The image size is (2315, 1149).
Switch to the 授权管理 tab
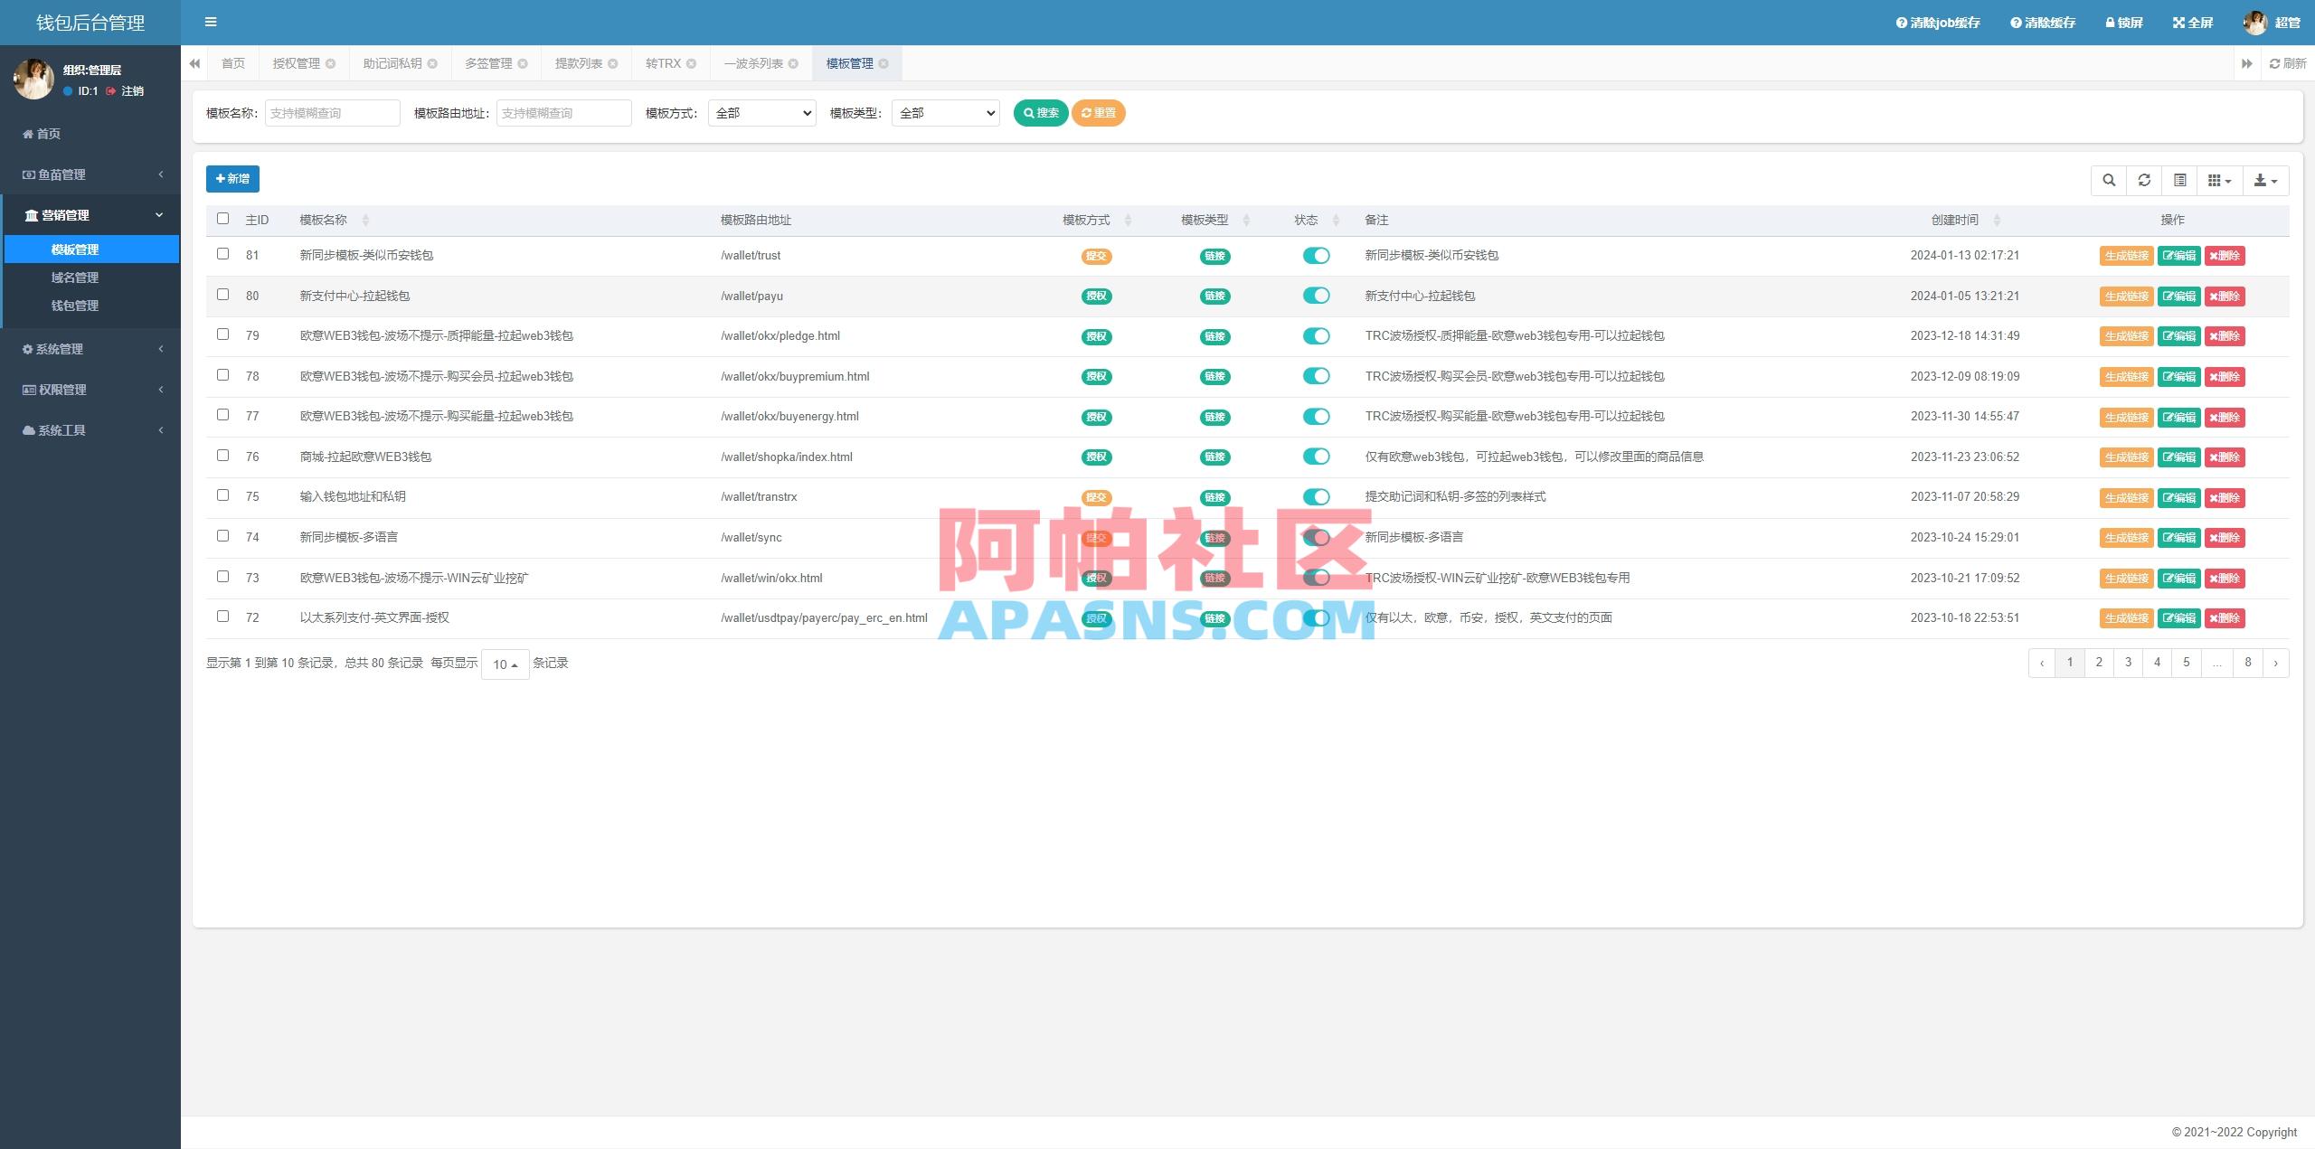pos(296,63)
